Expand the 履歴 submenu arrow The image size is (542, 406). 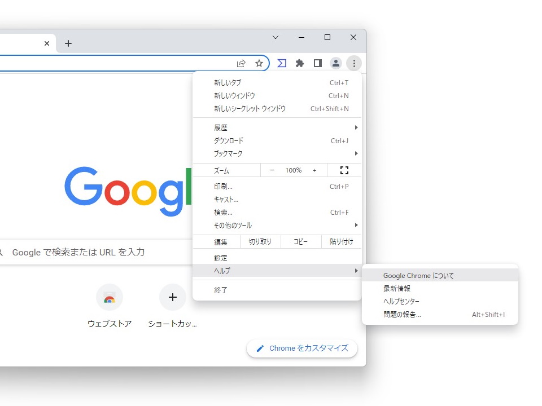pyautogui.click(x=356, y=127)
